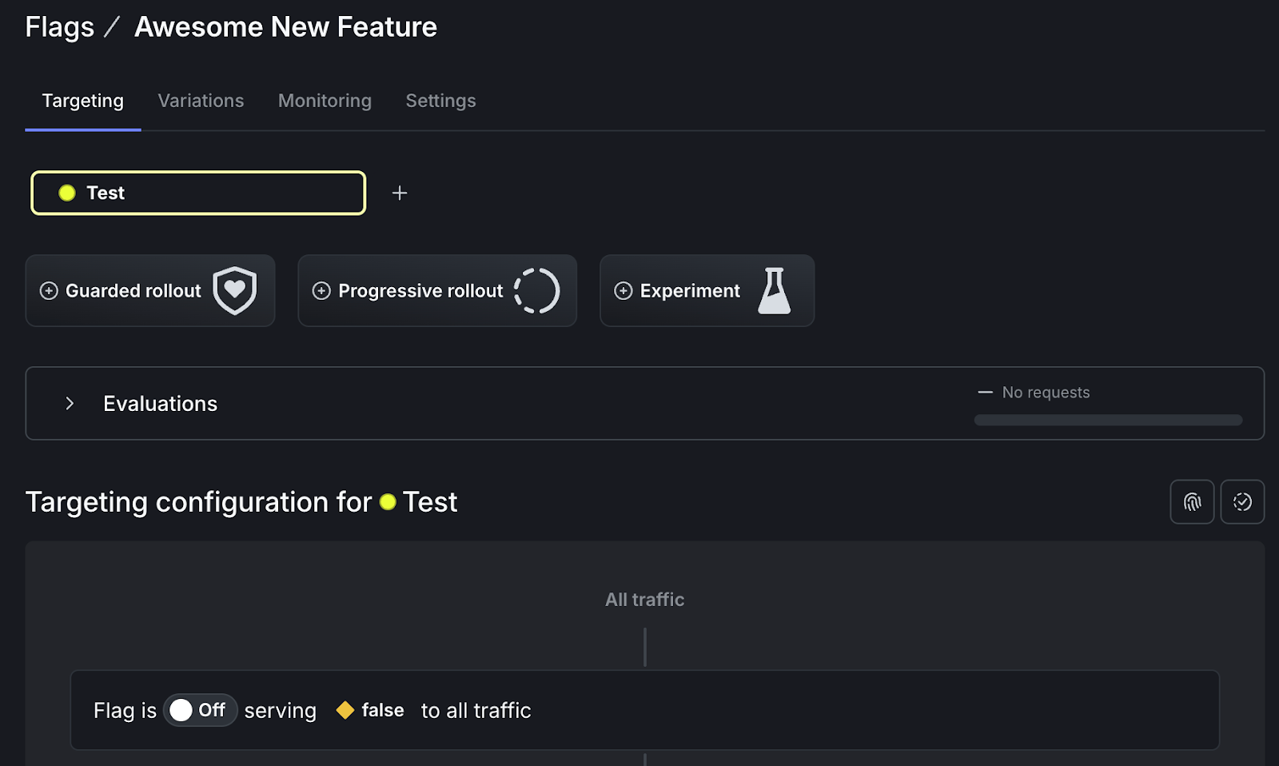Turn the flag On with the Off toggle
Viewport: 1279px width, 766px height.
pos(200,709)
